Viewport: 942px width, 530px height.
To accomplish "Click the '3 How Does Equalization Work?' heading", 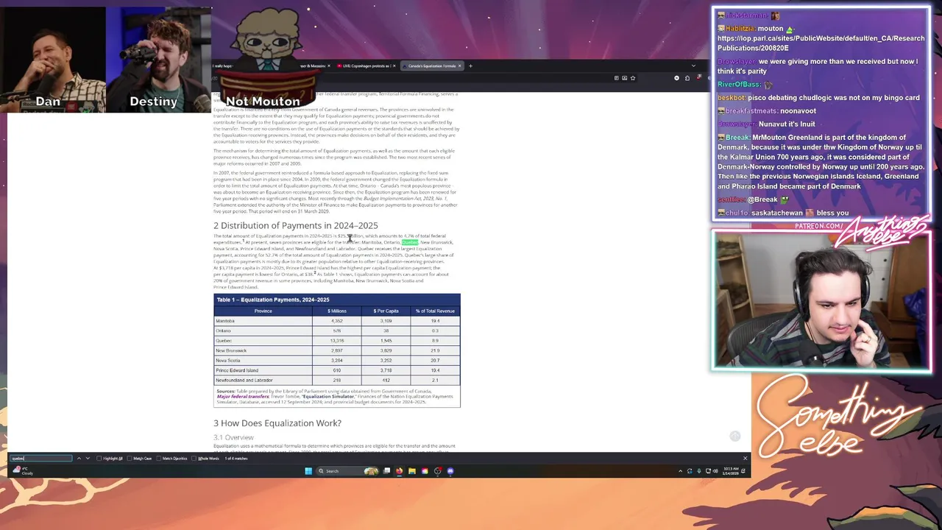I will (277, 423).
